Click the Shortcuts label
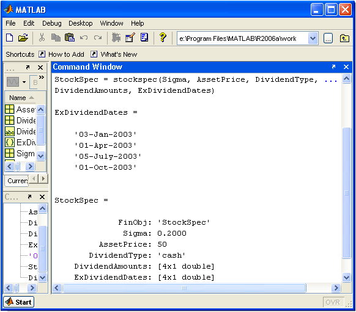Screen dimensions: 356x312 tap(20, 54)
